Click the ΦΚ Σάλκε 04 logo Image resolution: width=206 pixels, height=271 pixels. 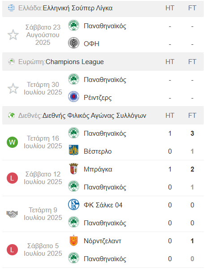[x=73, y=204]
